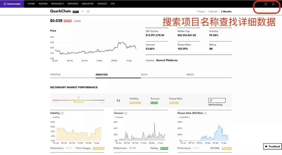Open the search magnifier icon
The image size is (282, 155).
click(x=266, y=4)
